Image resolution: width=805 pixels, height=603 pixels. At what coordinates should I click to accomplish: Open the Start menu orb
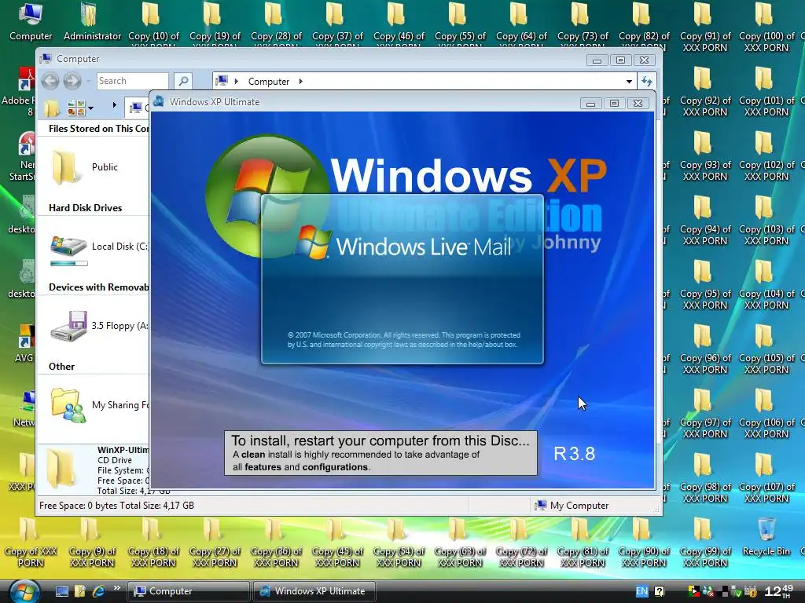point(24,592)
